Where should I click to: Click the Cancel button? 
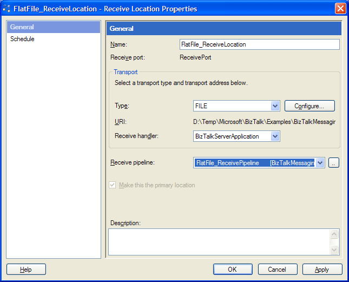tap(278, 270)
